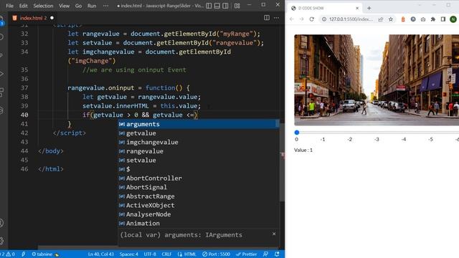The height and width of the screenshot is (258, 459).
Task: Open the Selection menu
Action: pos(43,6)
